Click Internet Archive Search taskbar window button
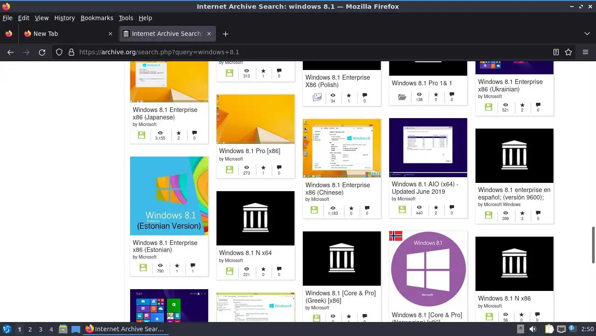This screenshot has width=596, height=336. coord(125,329)
